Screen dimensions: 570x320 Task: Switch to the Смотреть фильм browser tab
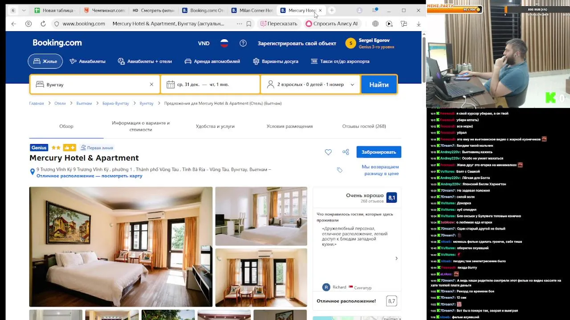154,10
